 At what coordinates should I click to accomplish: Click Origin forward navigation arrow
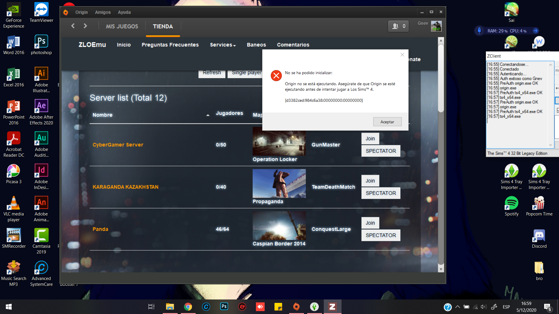click(85, 26)
